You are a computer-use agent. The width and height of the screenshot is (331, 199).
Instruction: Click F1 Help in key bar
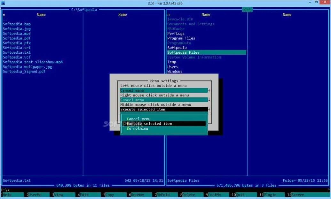point(12,195)
